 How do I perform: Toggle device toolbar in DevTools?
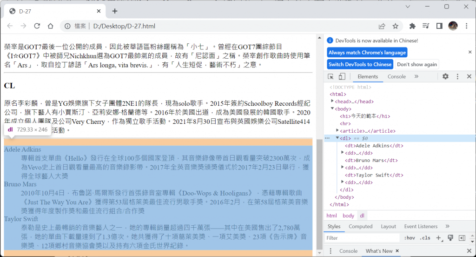tap(342, 77)
